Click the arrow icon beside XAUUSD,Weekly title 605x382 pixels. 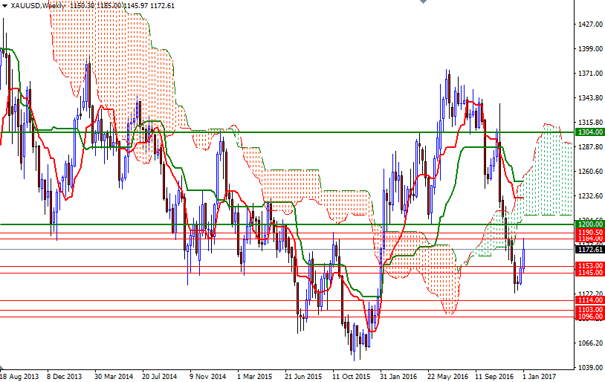[4, 5]
